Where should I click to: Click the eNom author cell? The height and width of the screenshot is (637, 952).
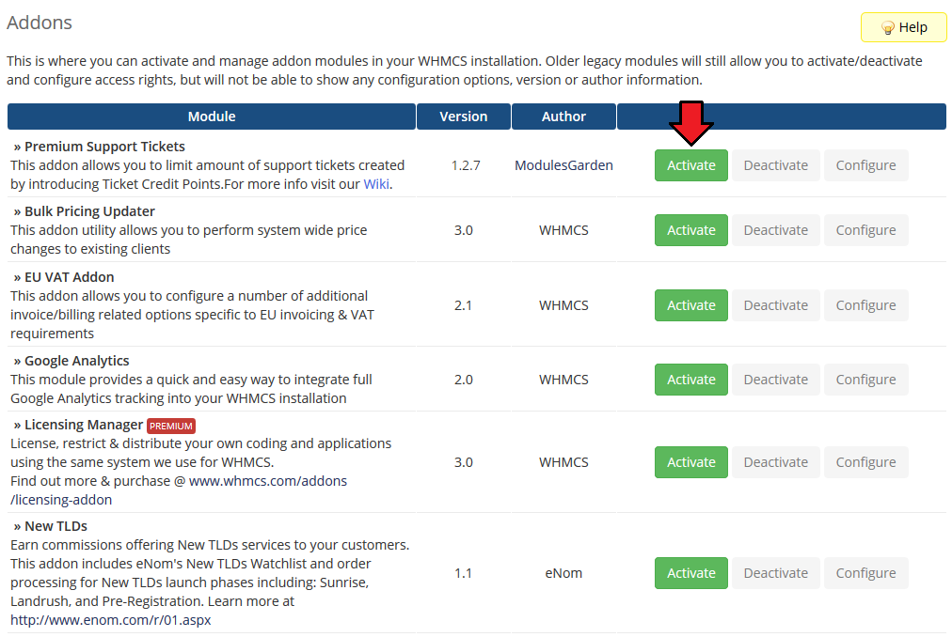click(563, 573)
